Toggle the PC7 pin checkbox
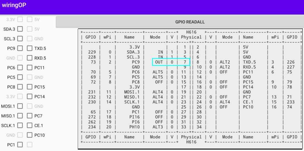 29,116
